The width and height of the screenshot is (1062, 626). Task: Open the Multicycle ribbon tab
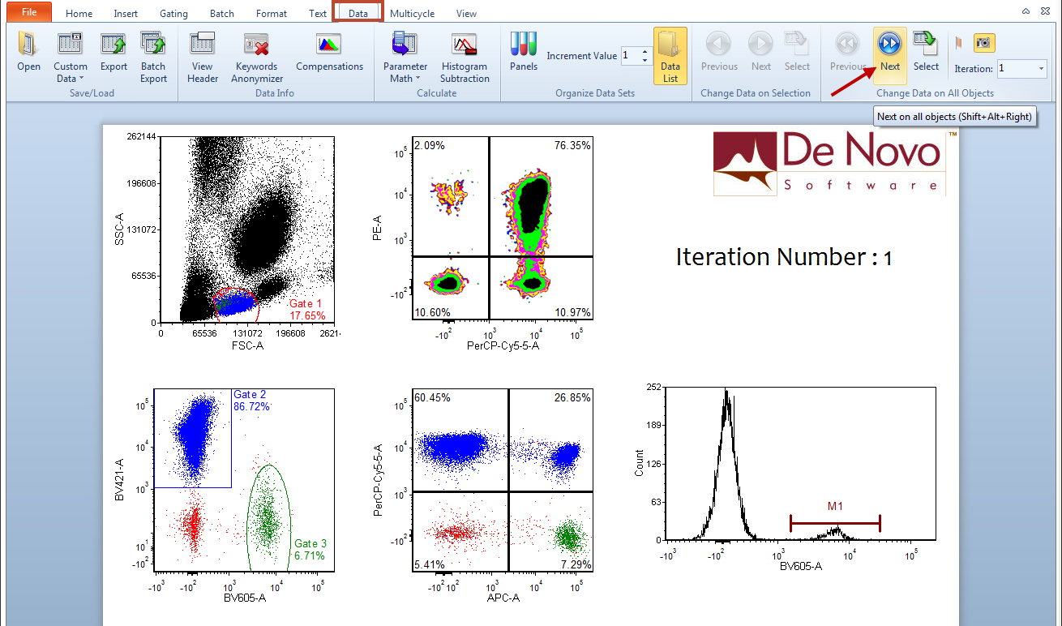coord(412,14)
